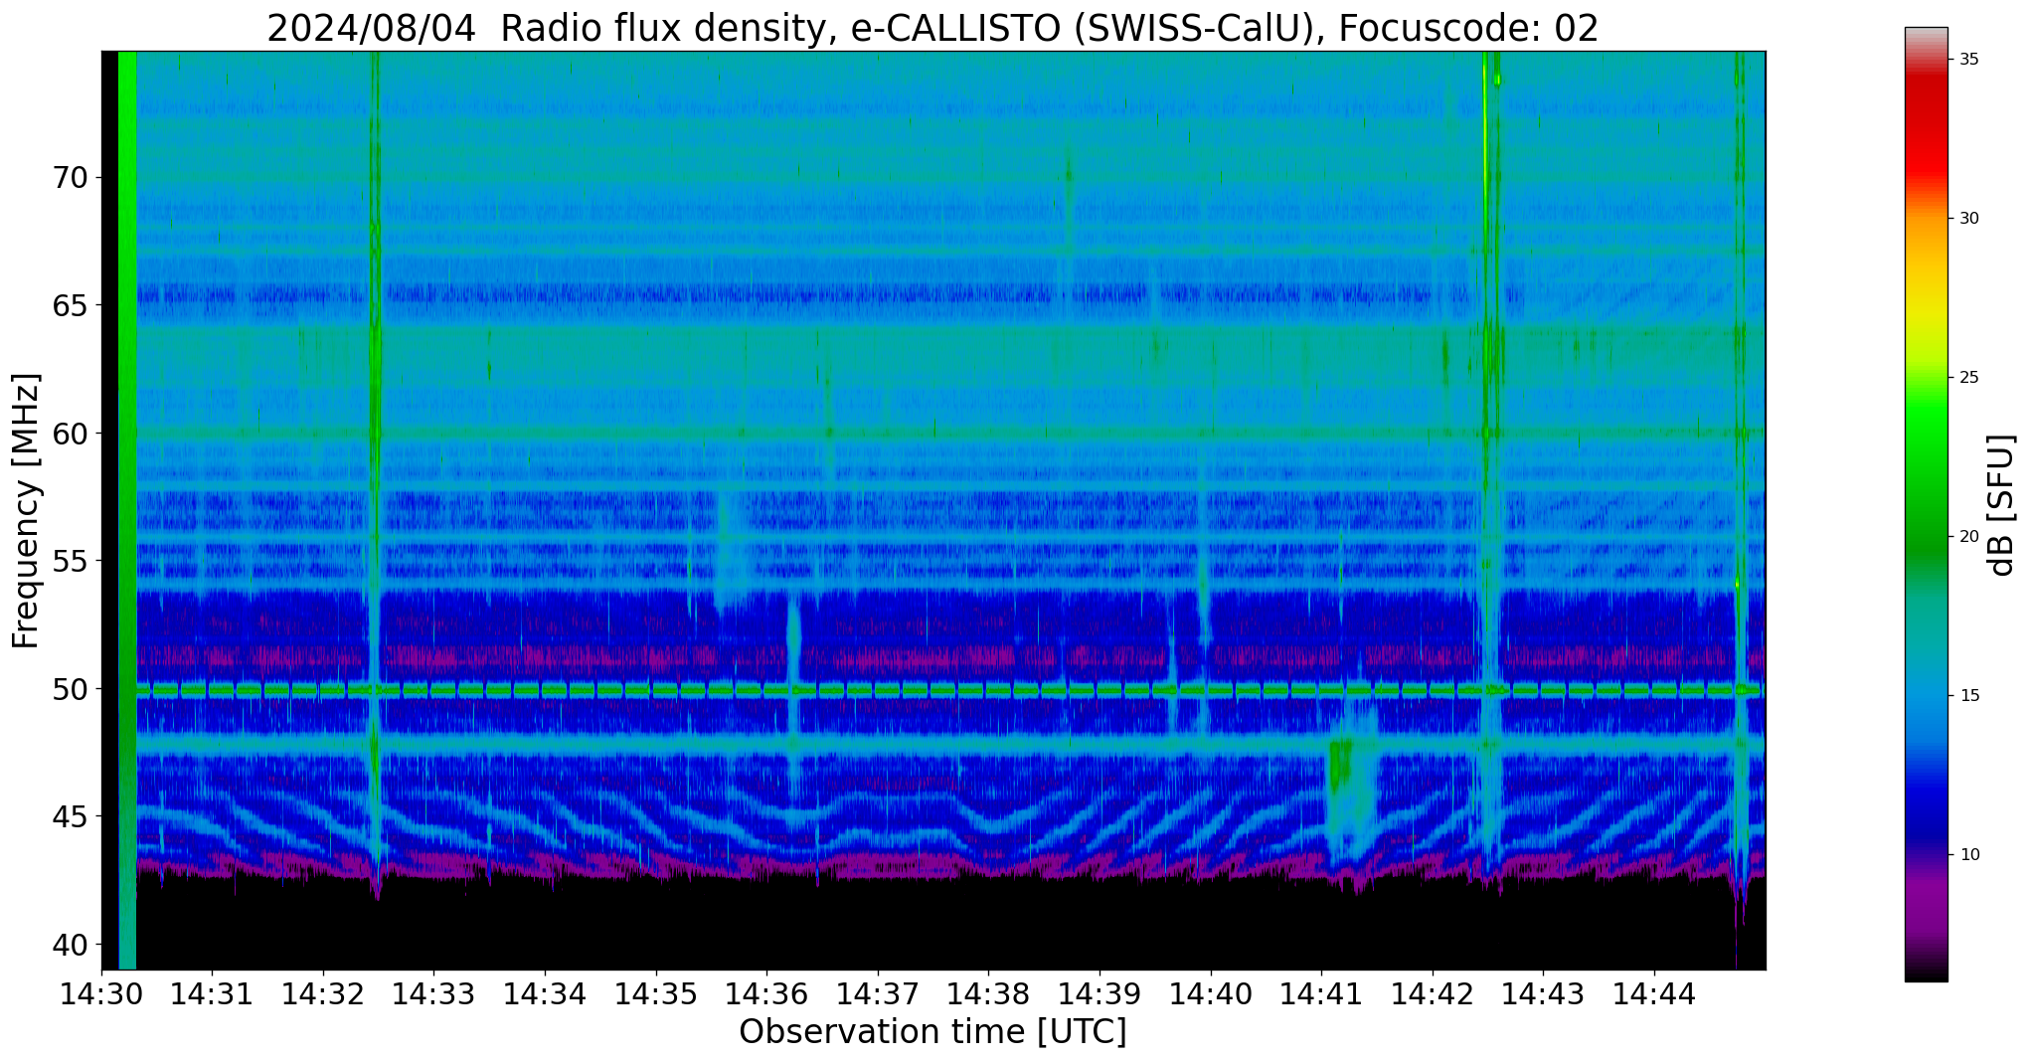The height and width of the screenshot is (1061, 2031).
Task: Click the 14:41 time tick label
Action: pyautogui.click(x=1321, y=993)
